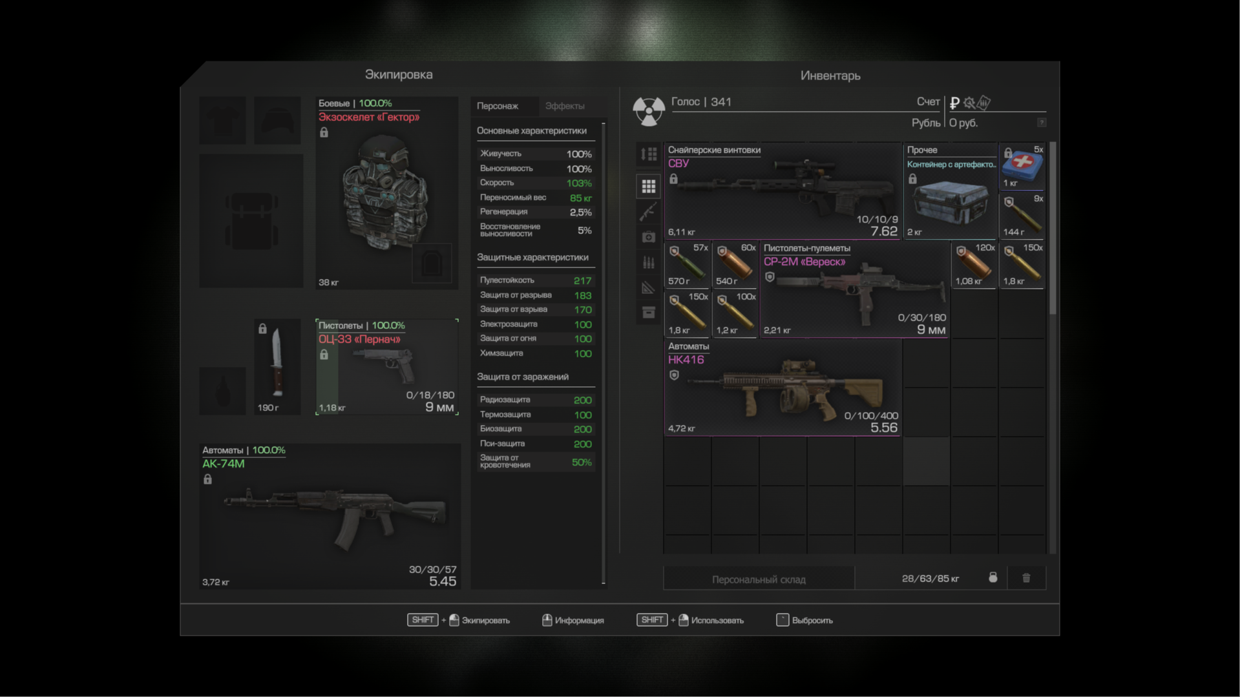
Task: Select the 60x copper ammo stack
Action: (735, 265)
